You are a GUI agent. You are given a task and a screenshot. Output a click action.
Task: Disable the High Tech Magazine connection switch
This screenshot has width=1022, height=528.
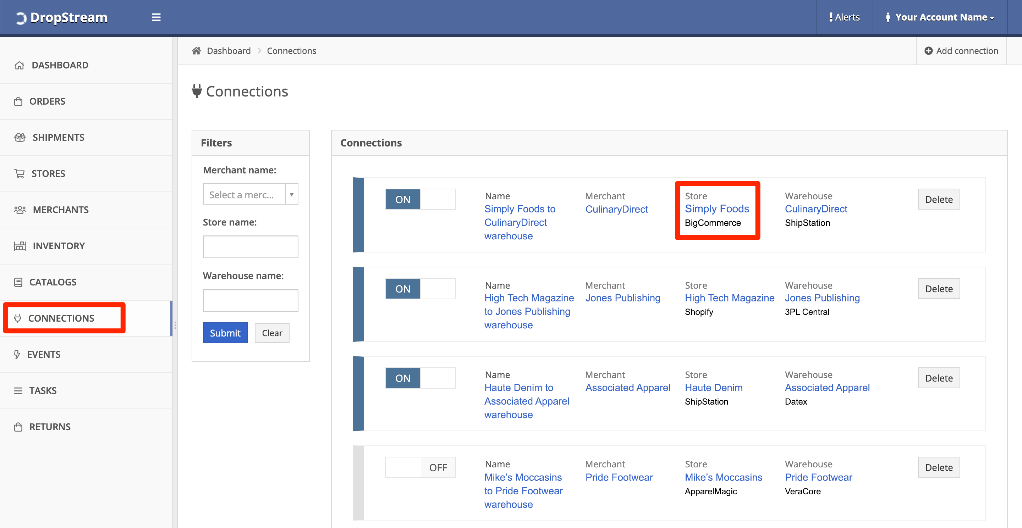(x=420, y=289)
